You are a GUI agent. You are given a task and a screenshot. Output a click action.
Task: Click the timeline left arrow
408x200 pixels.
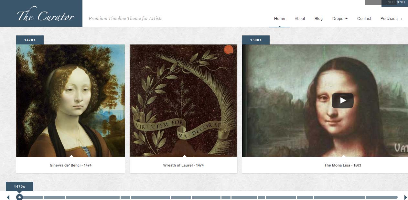[x=8, y=197]
